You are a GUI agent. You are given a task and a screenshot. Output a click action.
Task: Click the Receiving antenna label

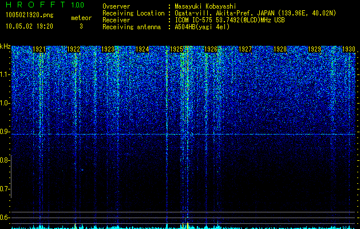[x=132, y=27]
